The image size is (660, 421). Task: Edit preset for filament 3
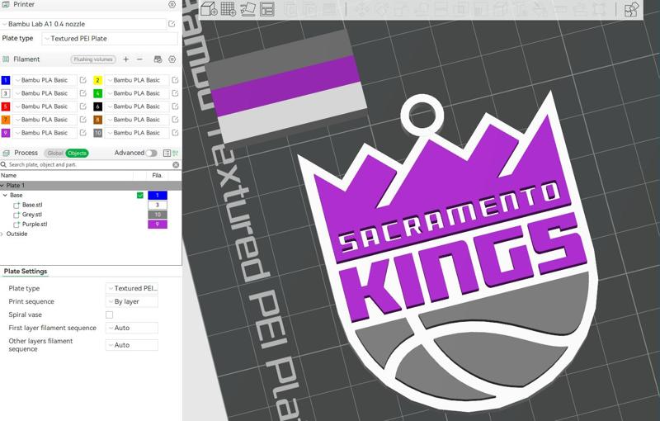[83, 93]
